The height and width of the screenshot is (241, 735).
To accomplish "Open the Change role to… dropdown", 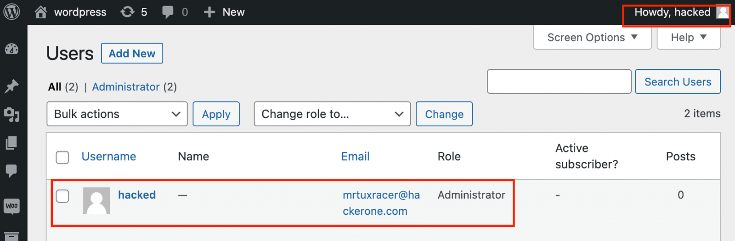I will 332,114.
